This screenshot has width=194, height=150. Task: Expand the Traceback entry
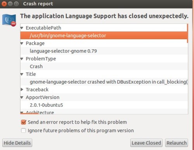coord(22,89)
